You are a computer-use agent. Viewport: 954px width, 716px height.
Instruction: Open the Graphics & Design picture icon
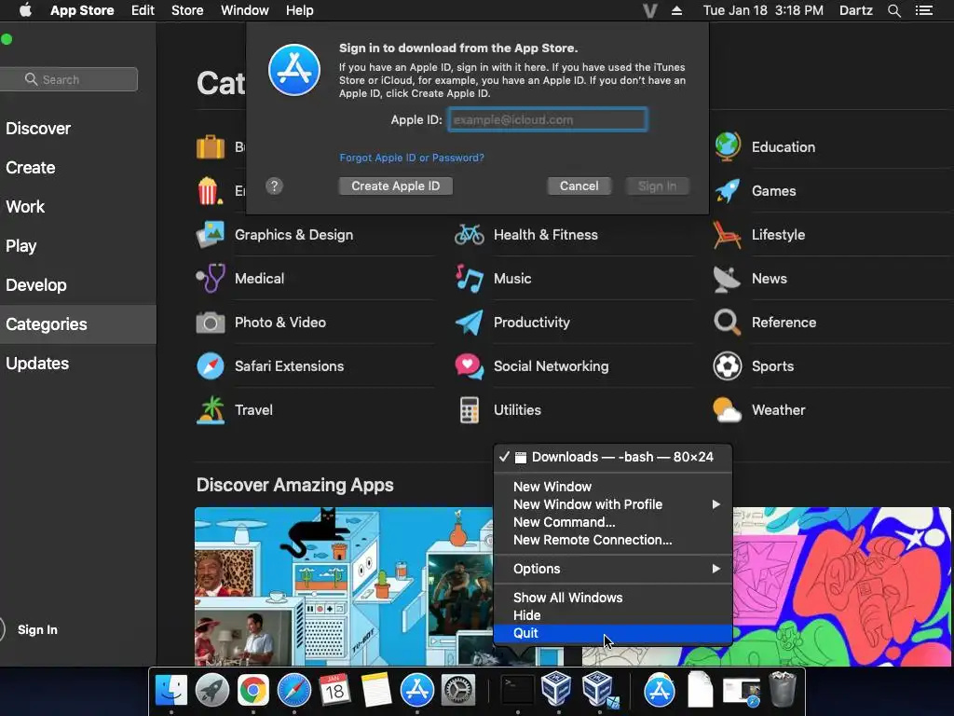pyautogui.click(x=211, y=234)
